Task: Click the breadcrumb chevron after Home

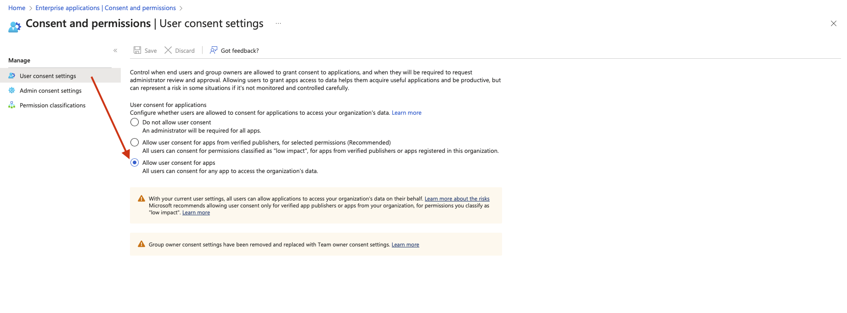Action: pos(30,8)
